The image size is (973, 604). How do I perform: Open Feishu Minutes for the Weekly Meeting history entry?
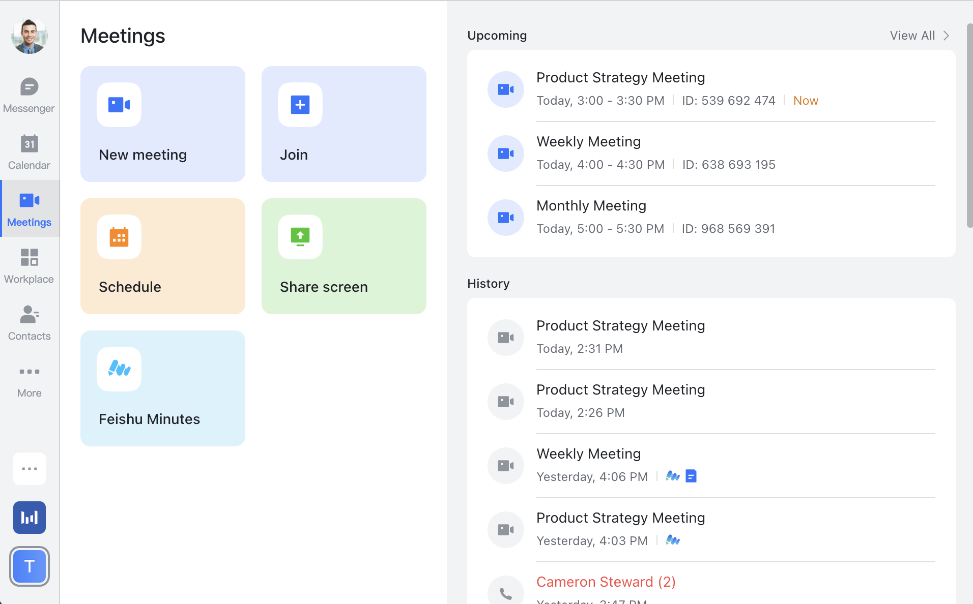coord(672,476)
